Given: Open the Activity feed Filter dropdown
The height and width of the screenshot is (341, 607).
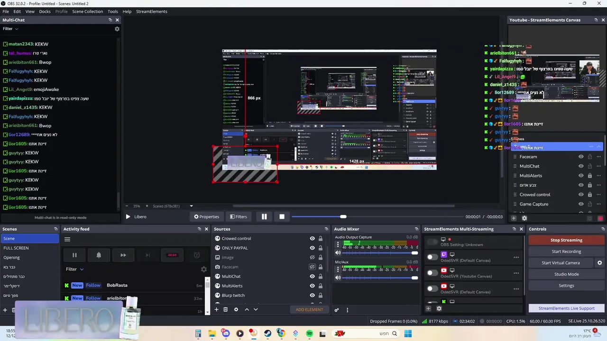Looking at the screenshot, I should pyautogui.click(x=74, y=269).
